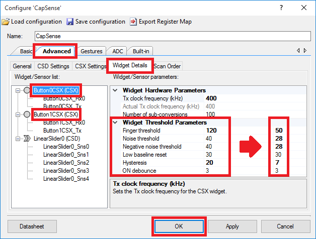Select the LinearSlider0_Sns2 sensor
Viewport: 316px width, 239px height.
[x=66, y=163]
